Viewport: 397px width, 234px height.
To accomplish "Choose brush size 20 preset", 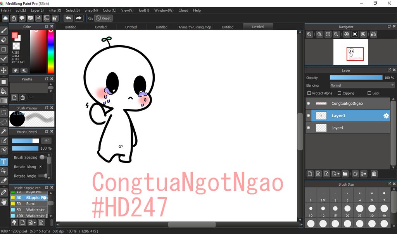I will (347, 210).
